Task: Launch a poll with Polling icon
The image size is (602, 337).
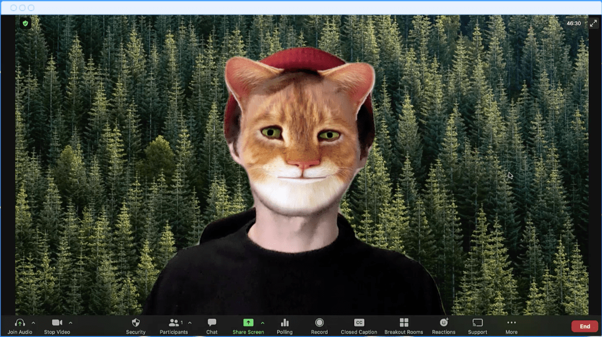Action: (x=284, y=323)
